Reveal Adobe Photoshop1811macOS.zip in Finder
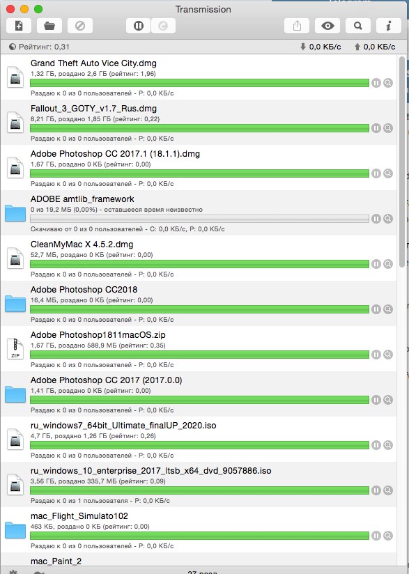This screenshot has width=409, height=574. [388, 355]
